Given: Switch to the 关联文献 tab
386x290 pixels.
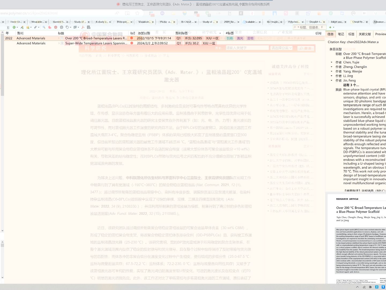Looking at the screenshot, I should click(x=365, y=34).
